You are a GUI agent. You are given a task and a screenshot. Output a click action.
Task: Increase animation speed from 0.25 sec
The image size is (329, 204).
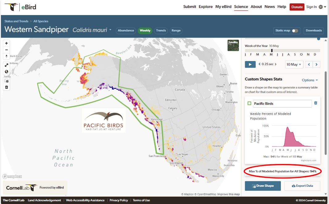pyautogui.click(x=276, y=64)
